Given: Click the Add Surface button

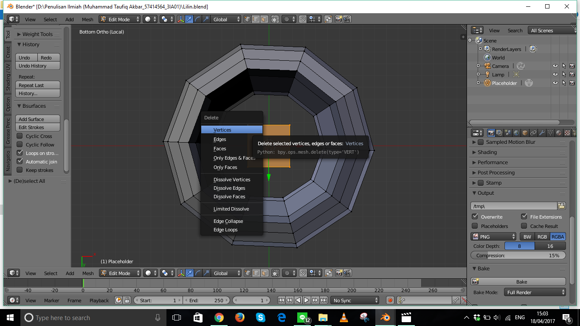Looking at the screenshot, I should point(38,119).
